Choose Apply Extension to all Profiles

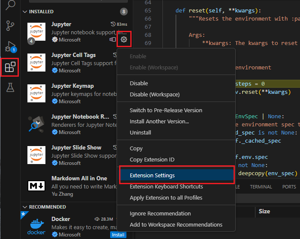(x=176, y=197)
